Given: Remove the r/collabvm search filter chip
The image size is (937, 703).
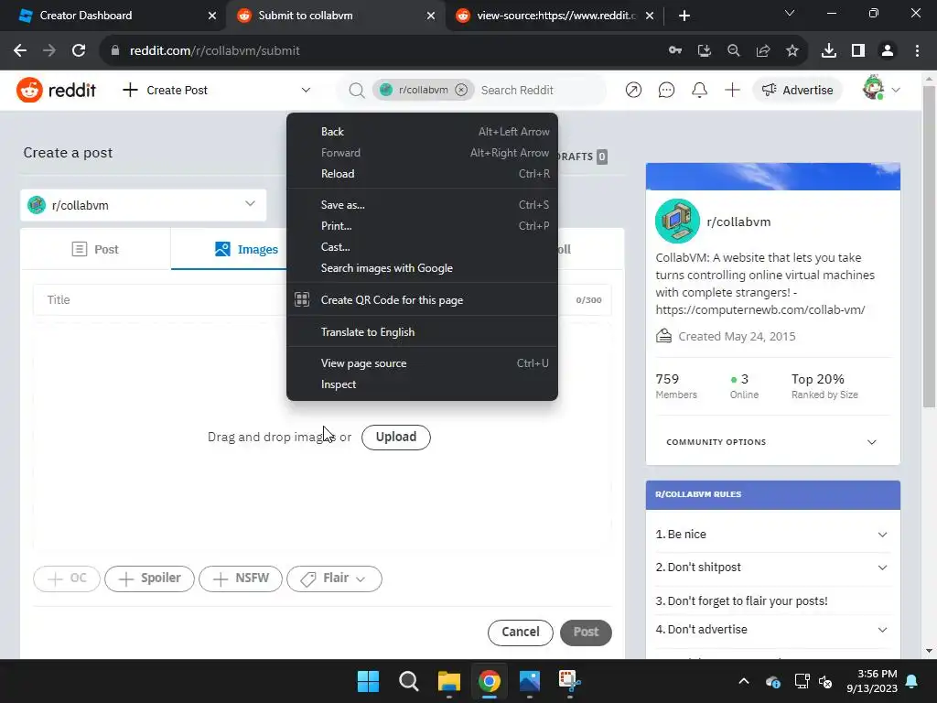Looking at the screenshot, I should pyautogui.click(x=461, y=90).
